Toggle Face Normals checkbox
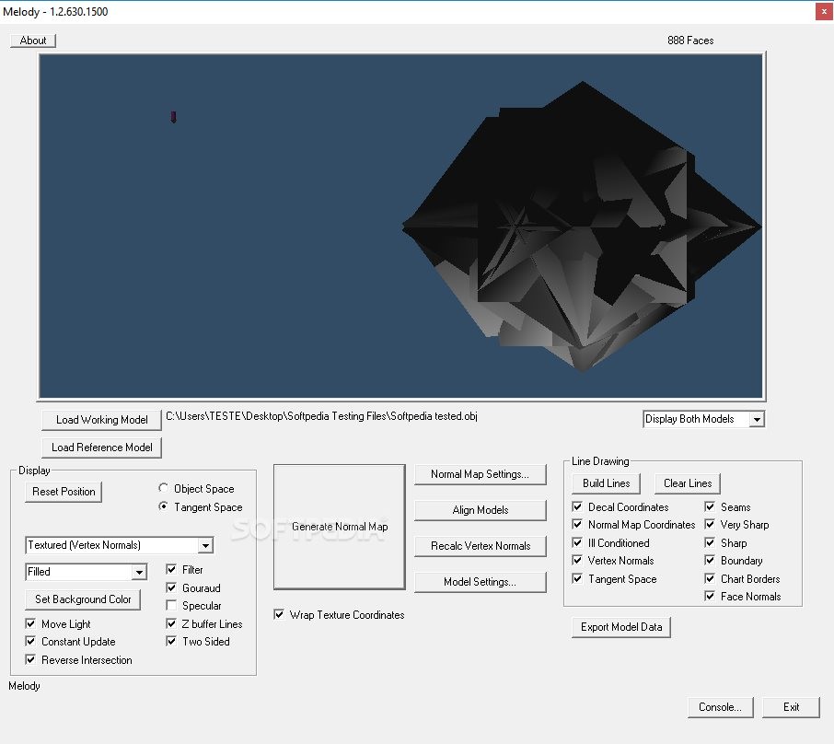 pyautogui.click(x=710, y=596)
